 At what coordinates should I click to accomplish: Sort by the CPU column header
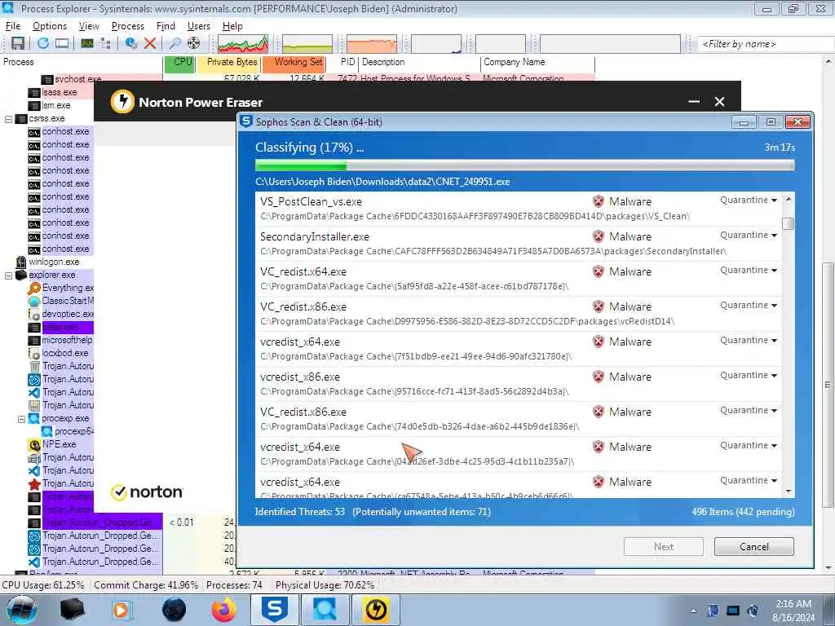[x=179, y=62]
